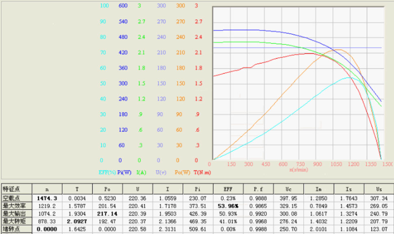Click the 'Po' column header

pos(107,189)
